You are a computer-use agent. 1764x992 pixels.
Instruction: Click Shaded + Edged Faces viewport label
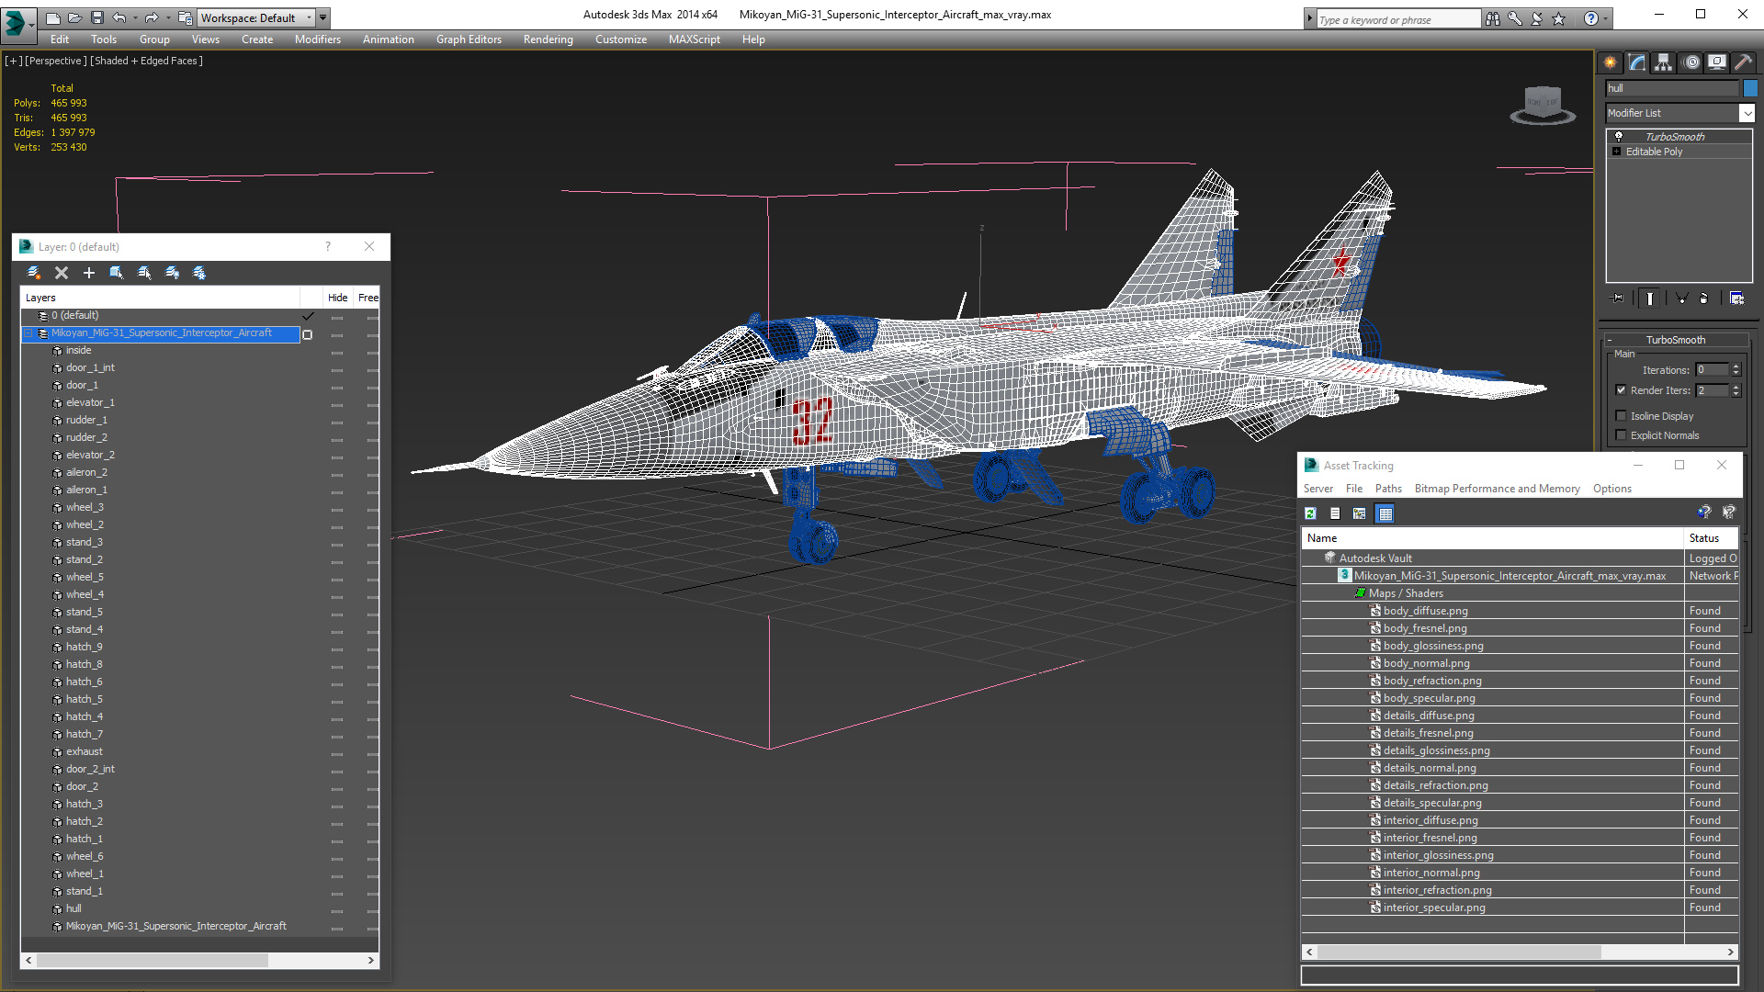pyautogui.click(x=146, y=61)
